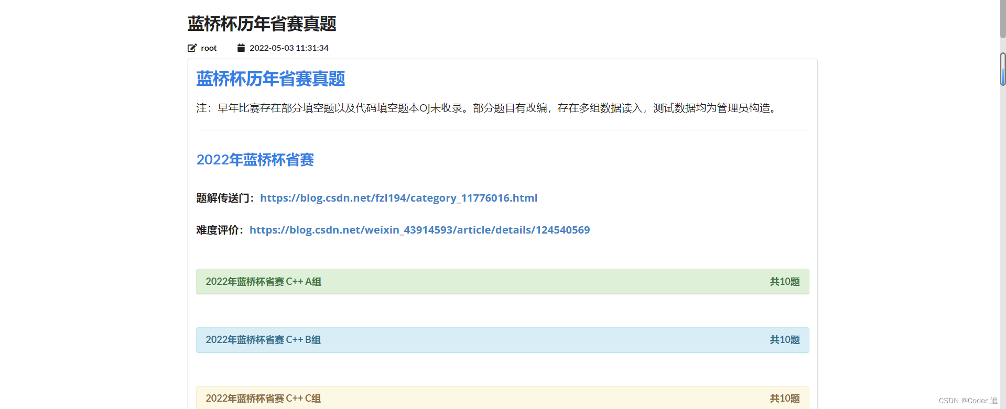Click the edit pencil icon beside root
This screenshot has width=1006, height=409.
(192, 48)
